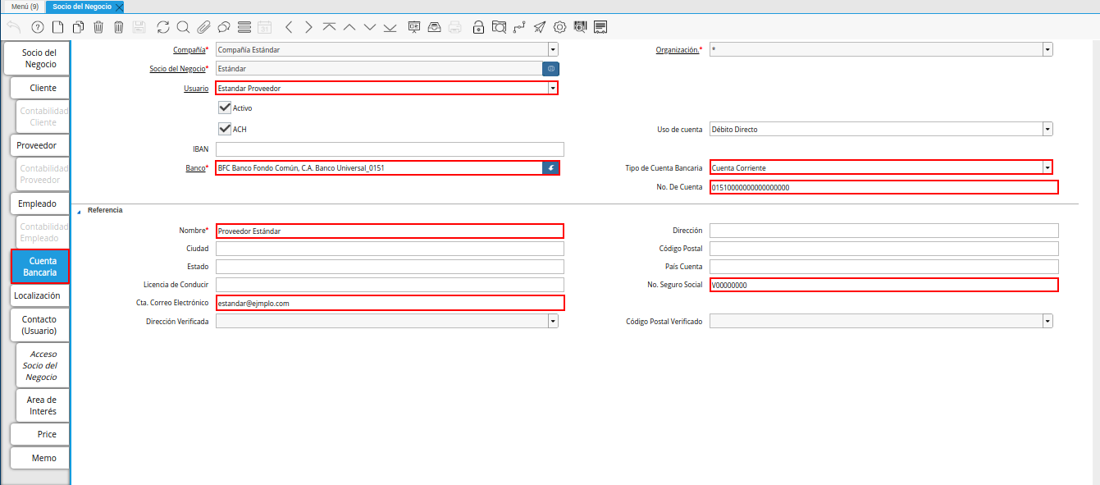Click the paperclip Attachment icon
Image resolution: width=1100 pixels, height=485 pixels.
203,27
